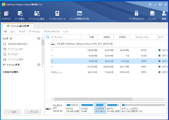Open the パーティション menu
This screenshot has width=169, height=120.
[34, 31]
